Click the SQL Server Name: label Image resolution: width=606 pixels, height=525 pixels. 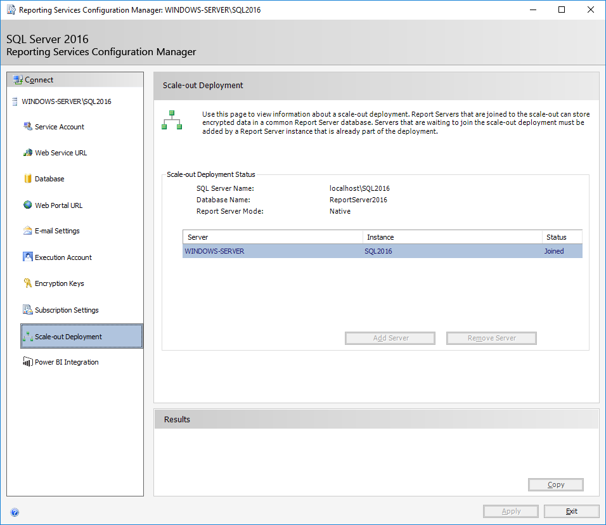click(x=225, y=188)
